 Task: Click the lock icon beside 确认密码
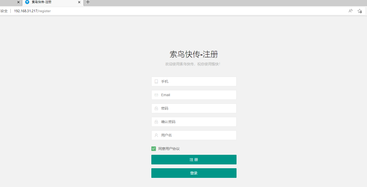(156, 122)
